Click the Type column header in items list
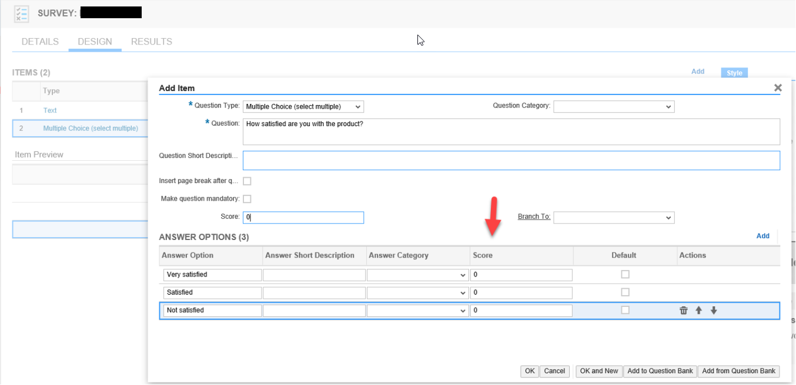The image size is (796, 385). point(51,91)
